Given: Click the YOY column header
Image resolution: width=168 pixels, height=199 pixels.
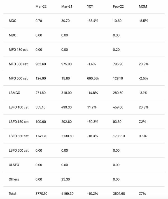Looking at the screenshot, I should click(90, 6).
